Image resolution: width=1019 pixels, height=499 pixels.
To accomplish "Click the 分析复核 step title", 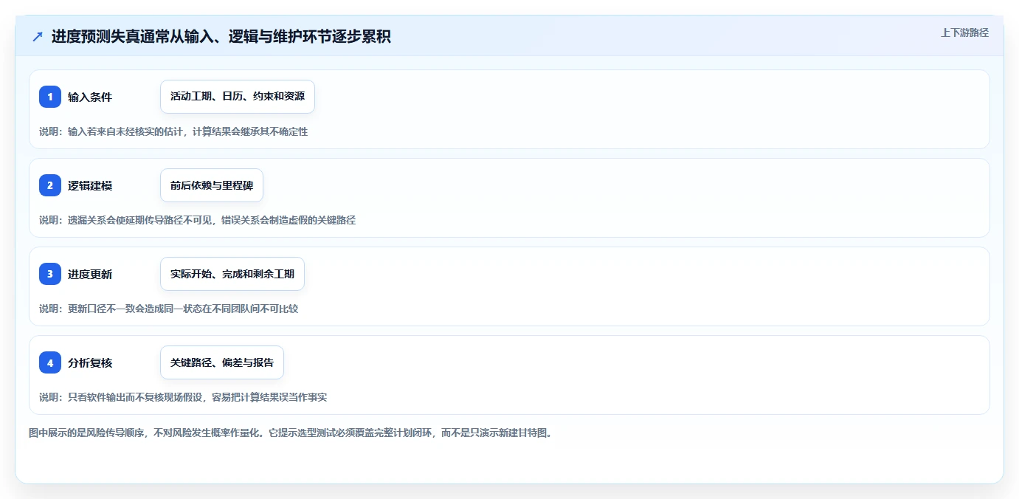I will pyautogui.click(x=90, y=362).
